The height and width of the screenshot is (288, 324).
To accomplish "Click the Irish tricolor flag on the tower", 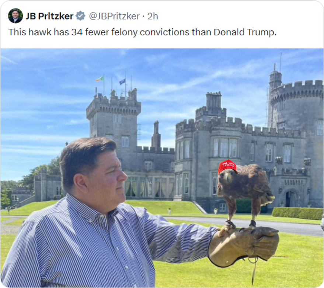I will pyautogui.click(x=100, y=79).
